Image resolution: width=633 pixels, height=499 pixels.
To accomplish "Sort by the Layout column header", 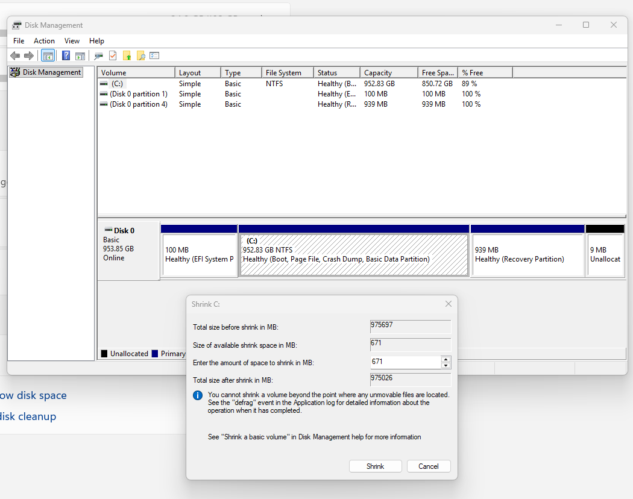I will 198,73.
